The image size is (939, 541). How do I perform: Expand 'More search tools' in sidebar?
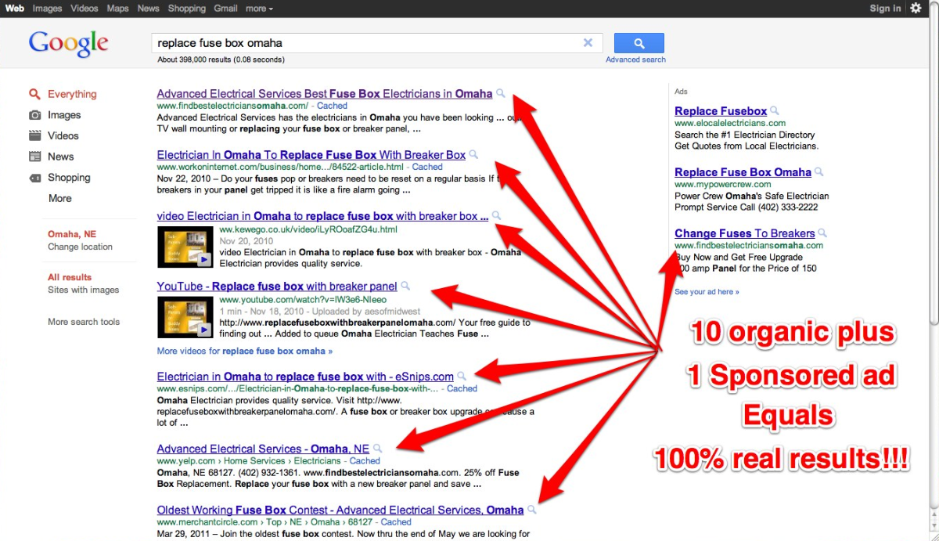tap(84, 322)
